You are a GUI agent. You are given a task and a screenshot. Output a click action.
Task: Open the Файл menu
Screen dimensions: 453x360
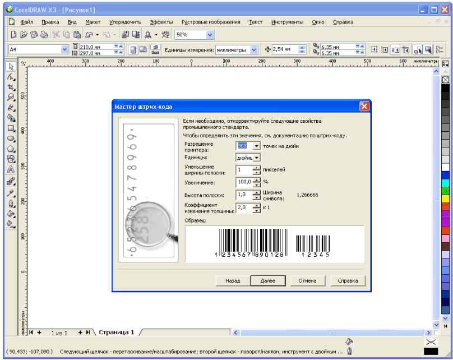[x=26, y=22]
